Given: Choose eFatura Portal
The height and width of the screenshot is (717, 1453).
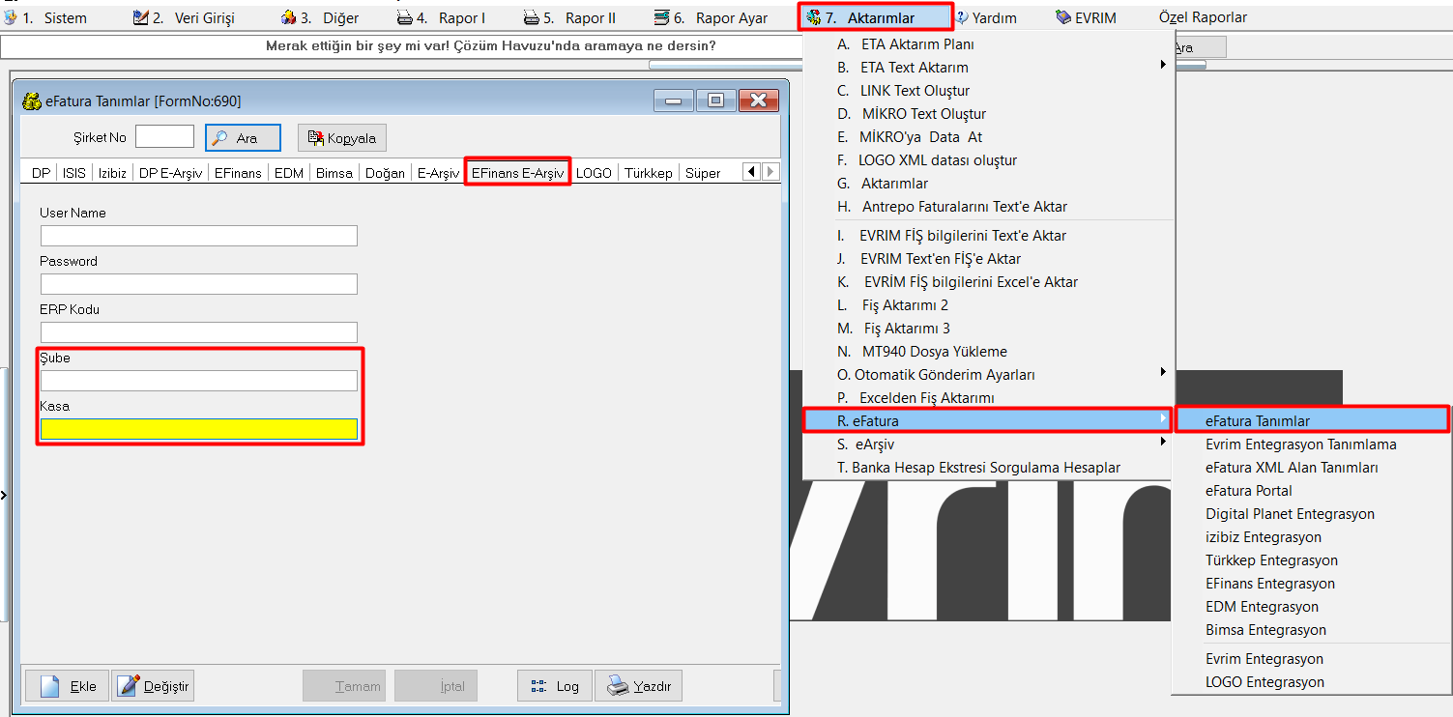Looking at the screenshot, I should 1312,491.
